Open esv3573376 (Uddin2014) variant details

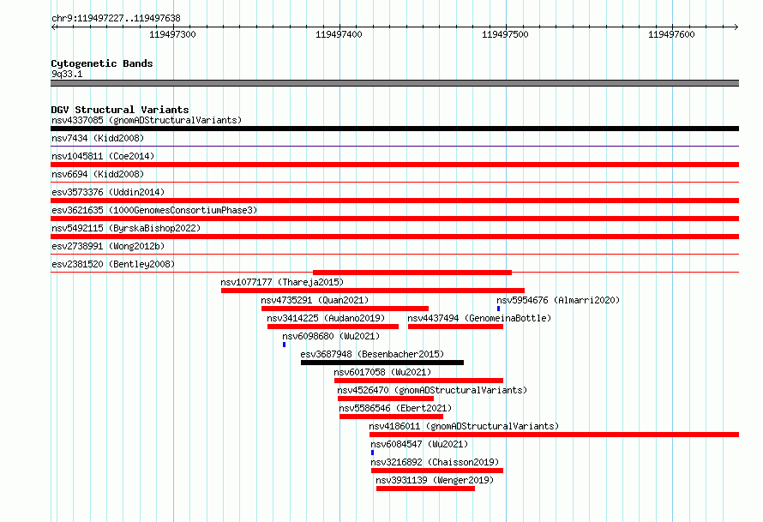coord(108,192)
